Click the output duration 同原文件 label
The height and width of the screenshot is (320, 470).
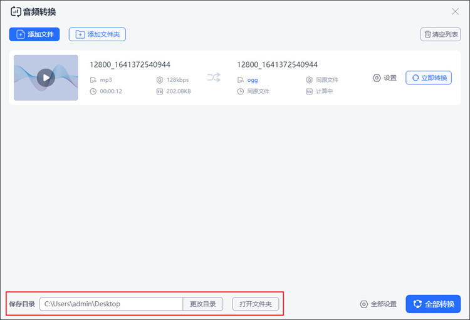tap(258, 91)
